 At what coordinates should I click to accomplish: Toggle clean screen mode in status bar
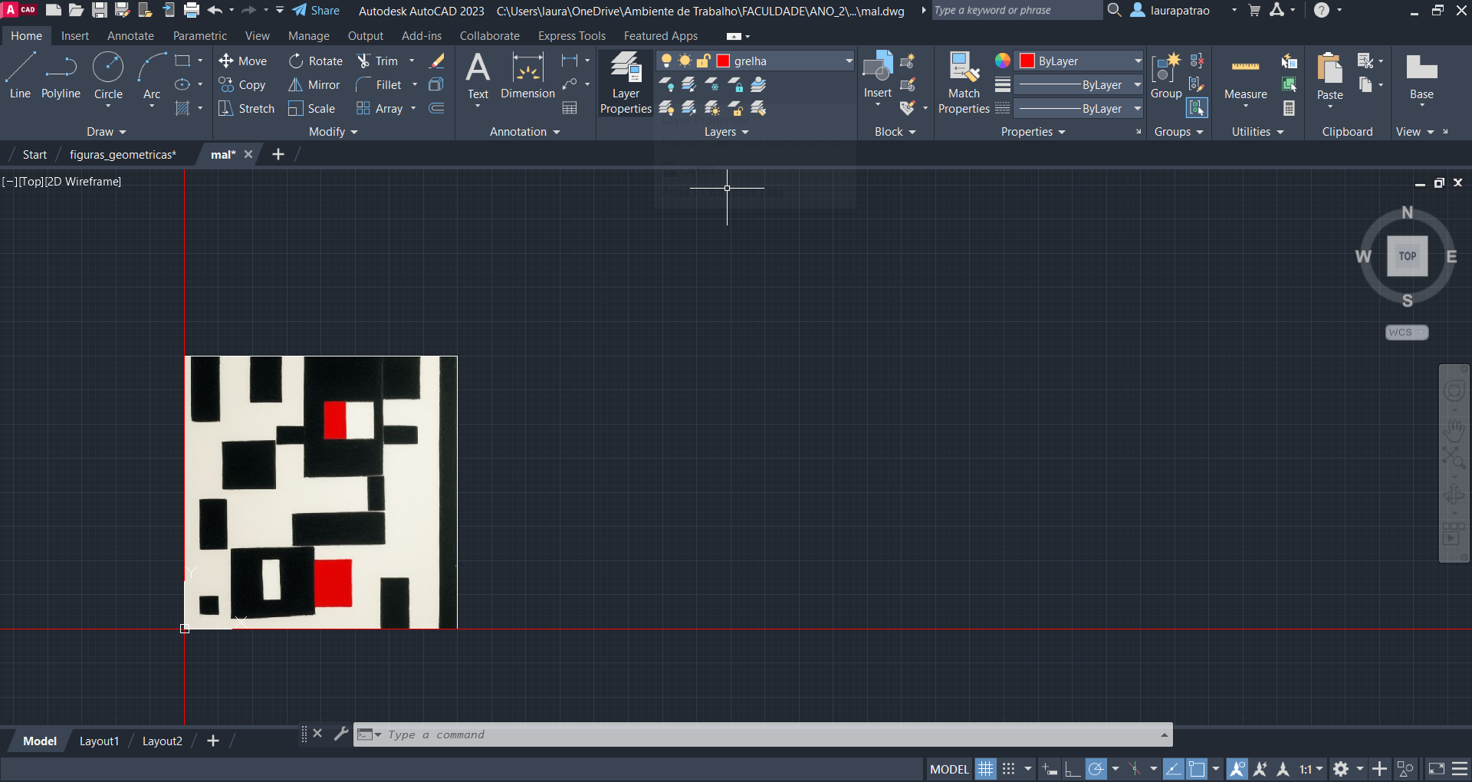tap(1437, 769)
